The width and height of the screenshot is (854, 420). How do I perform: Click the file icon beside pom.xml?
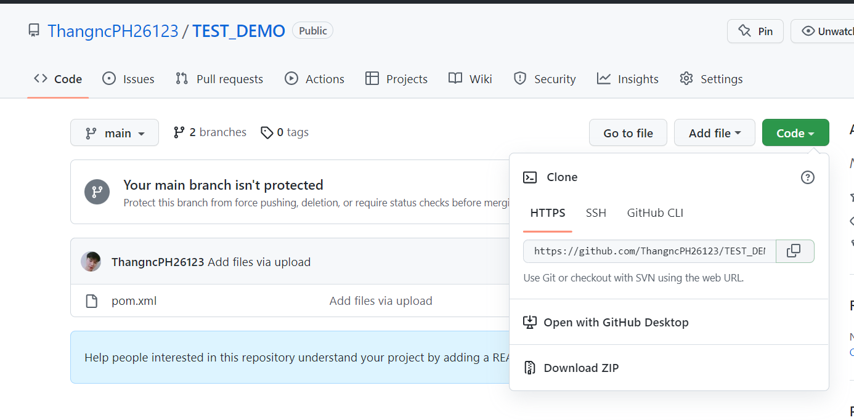click(x=91, y=301)
